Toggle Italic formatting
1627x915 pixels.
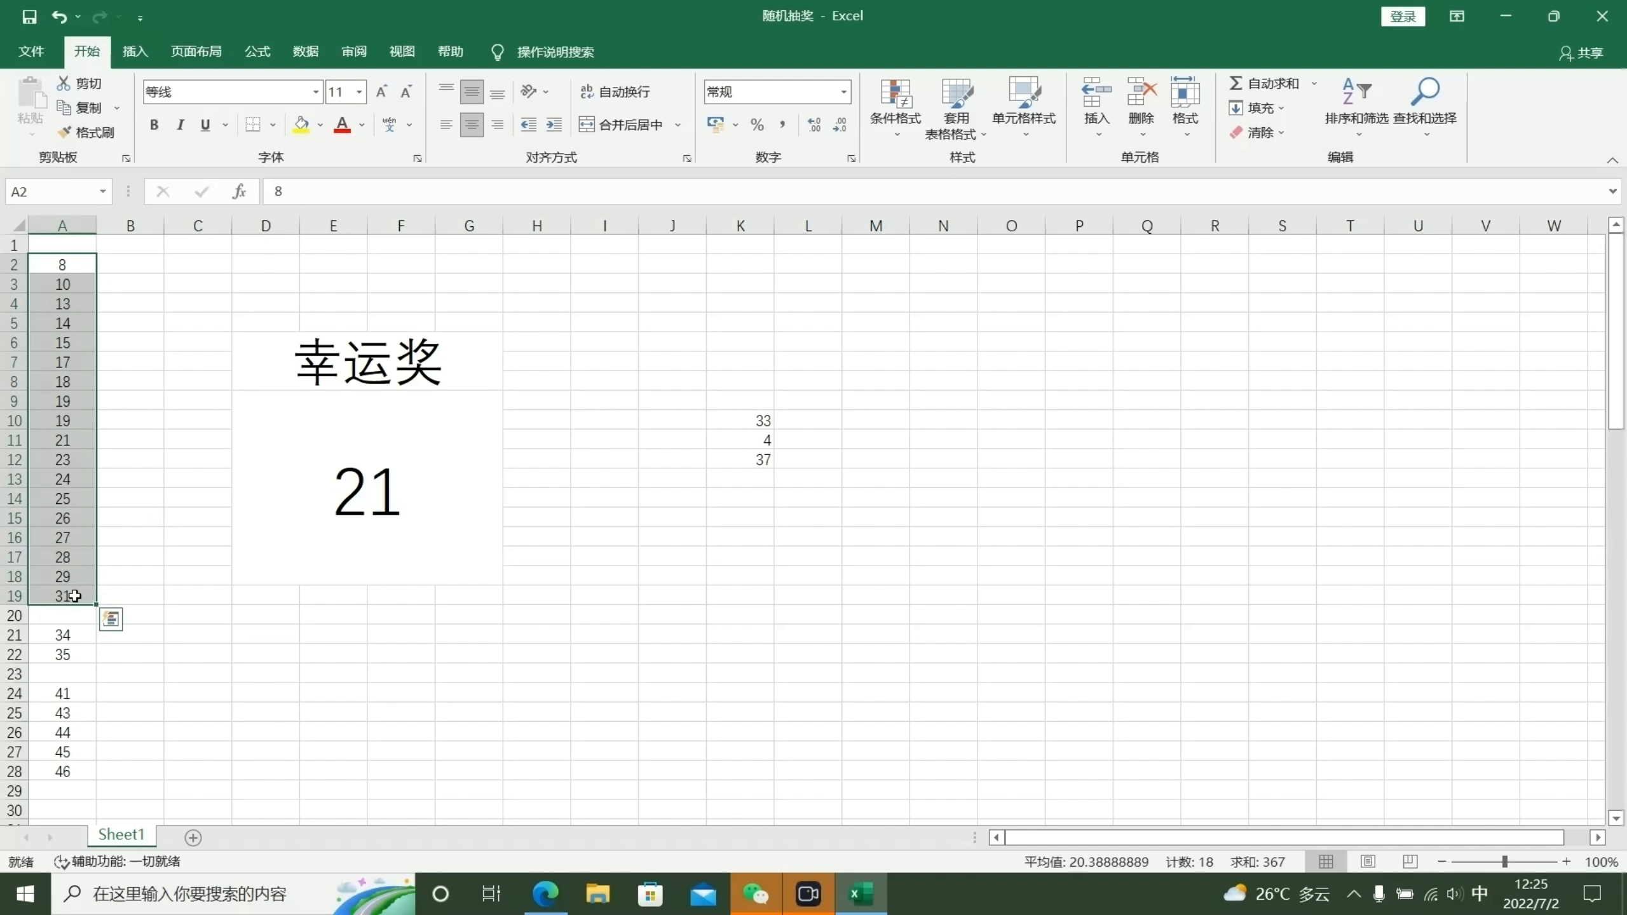(180, 125)
